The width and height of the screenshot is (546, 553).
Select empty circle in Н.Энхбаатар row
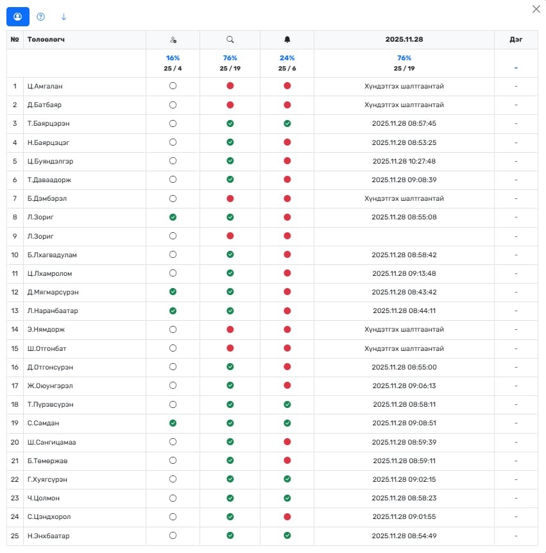173,536
